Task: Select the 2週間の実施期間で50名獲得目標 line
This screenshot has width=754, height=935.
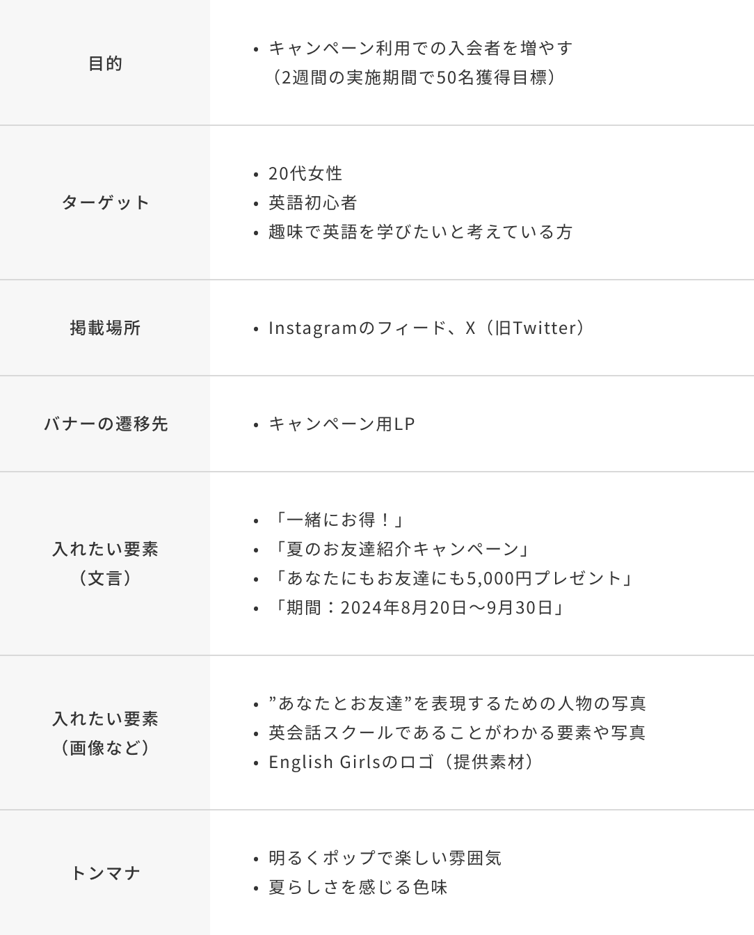Action: [x=415, y=77]
